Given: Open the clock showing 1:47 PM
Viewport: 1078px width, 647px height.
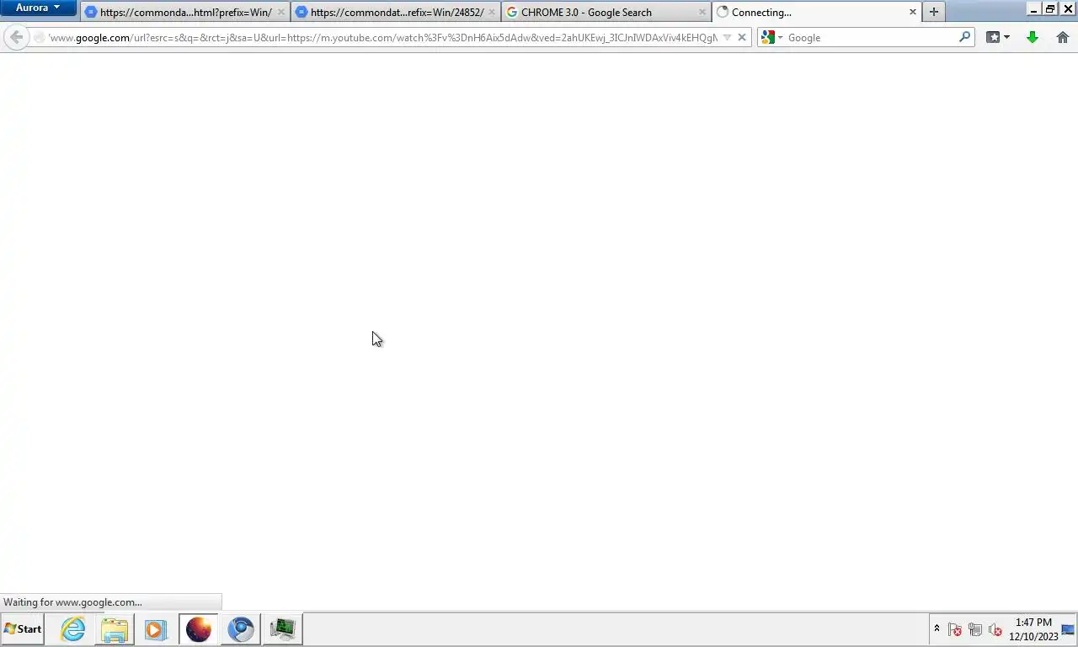Looking at the screenshot, I should click(x=1033, y=629).
